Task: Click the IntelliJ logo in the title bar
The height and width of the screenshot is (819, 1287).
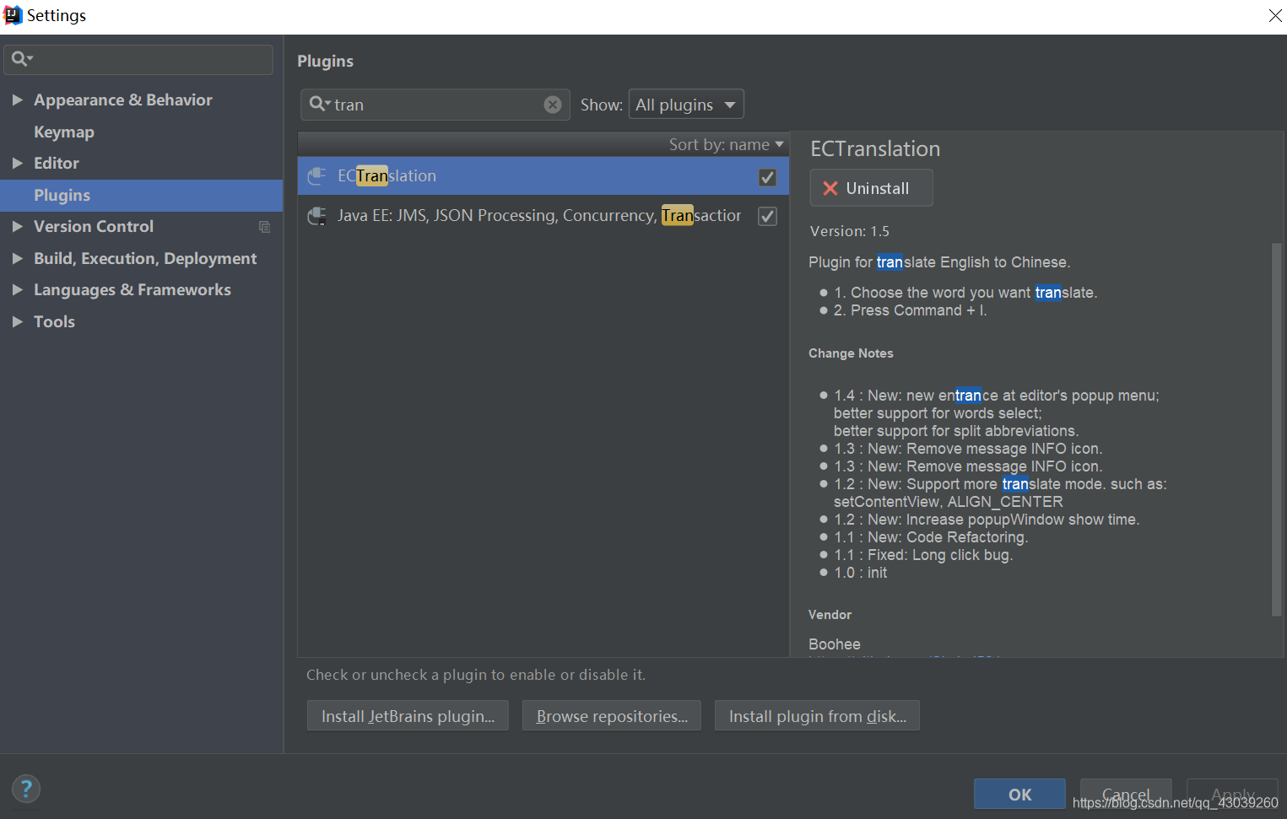Action: pos(13,15)
